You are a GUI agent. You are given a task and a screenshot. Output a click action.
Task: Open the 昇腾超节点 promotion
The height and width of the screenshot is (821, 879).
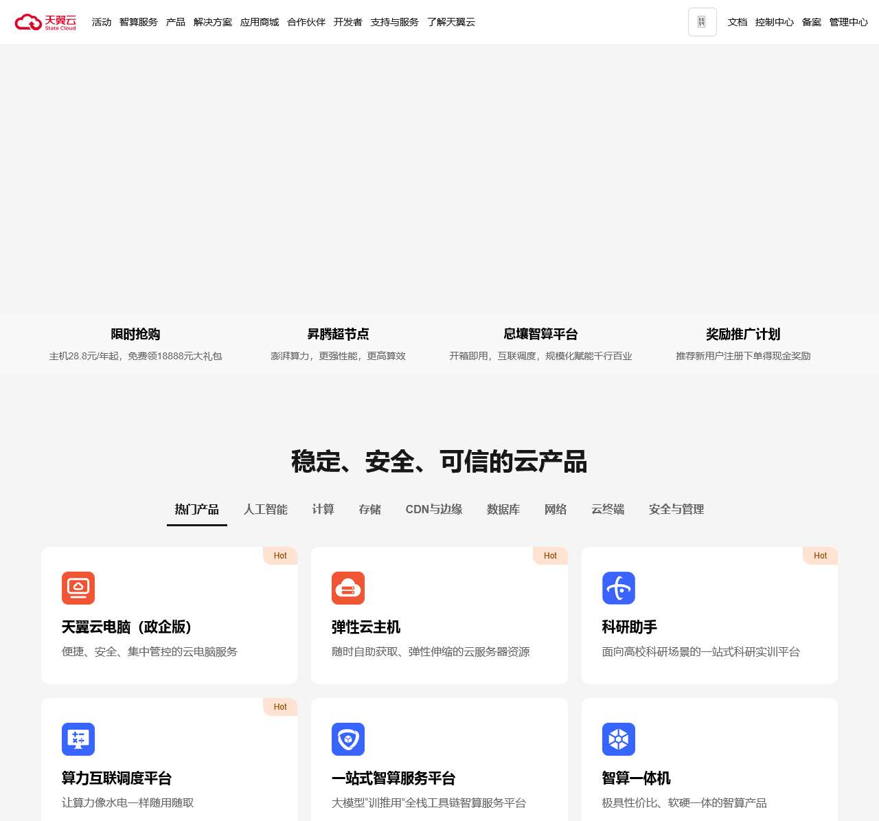tap(338, 335)
